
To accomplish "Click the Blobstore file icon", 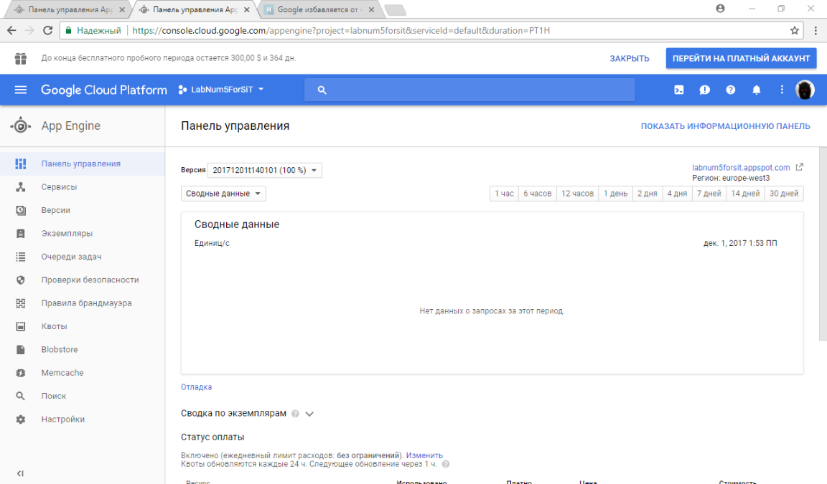I will [21, 349].
